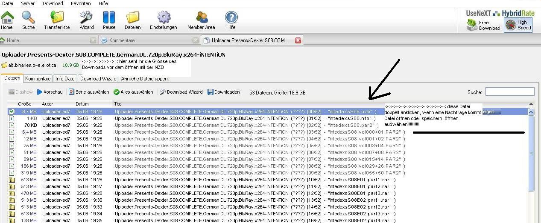Sort by the Titel column header
The image size is (541, 223).
tap(118, 104)
